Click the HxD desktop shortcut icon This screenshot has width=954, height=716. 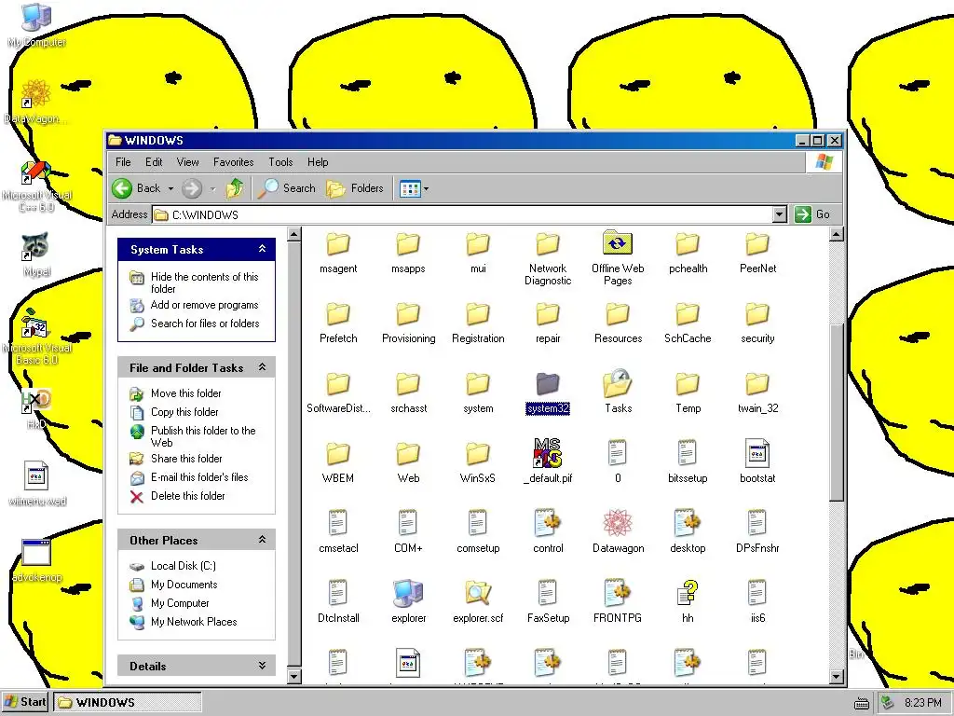click(x=36, y=400)
